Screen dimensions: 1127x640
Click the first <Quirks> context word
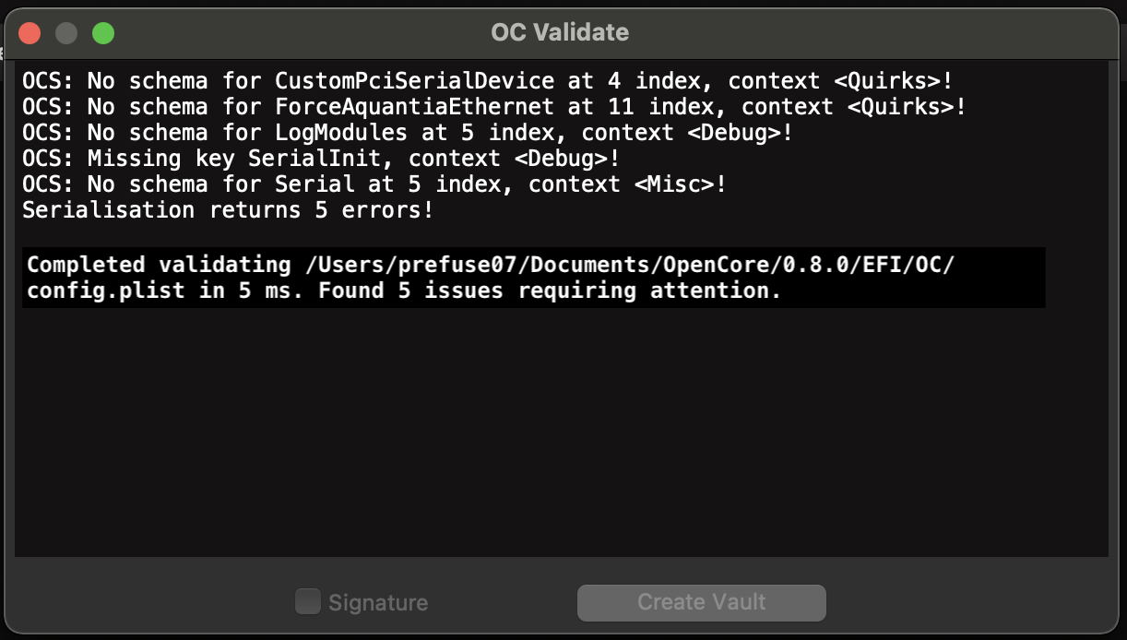coord(886,81)
